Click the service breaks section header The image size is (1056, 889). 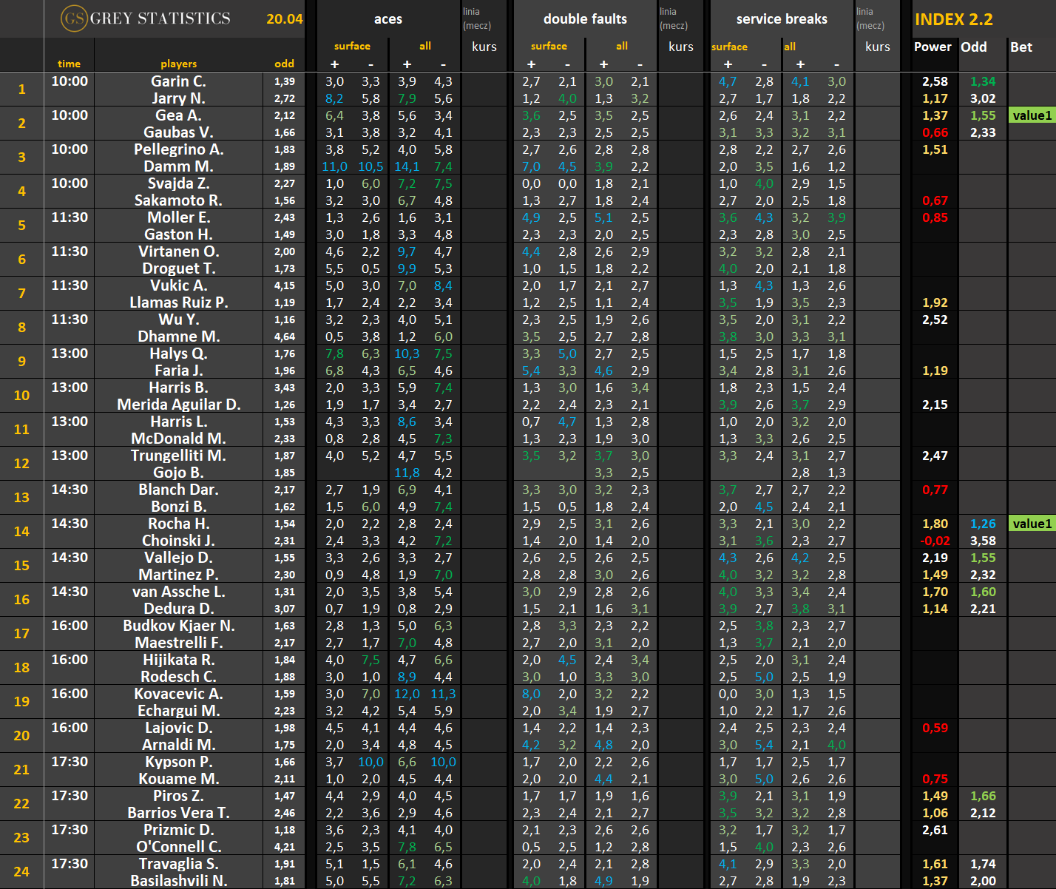click(781, 19)
